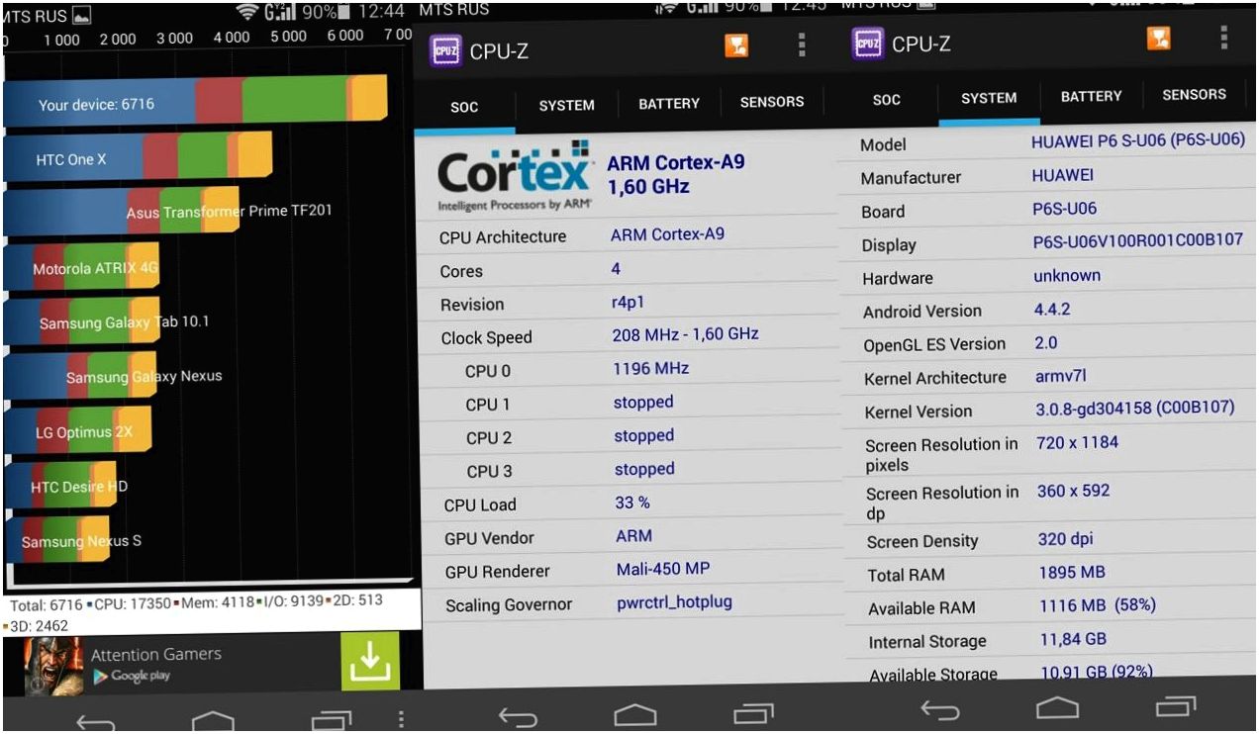
Task: Switch to SYSTEM tab in middle CPU-Z screen
Action: point(566,105)
